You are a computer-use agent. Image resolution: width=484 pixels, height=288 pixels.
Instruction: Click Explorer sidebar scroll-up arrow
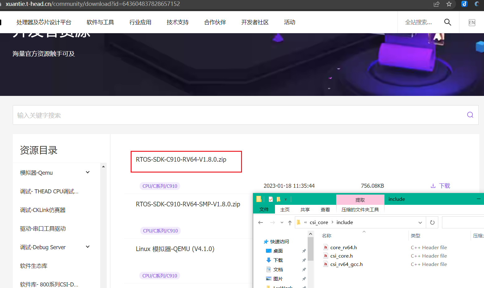[310, 234]
